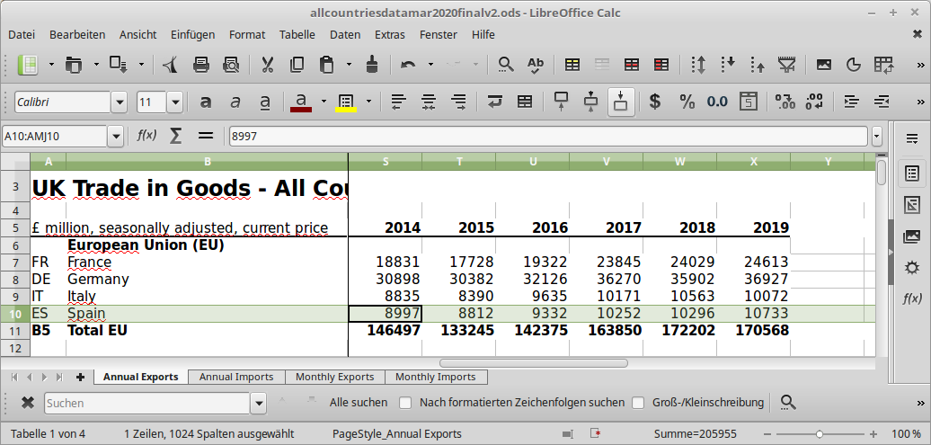Open the Tabelle menu
Screen dimensions: 931x445
pos(297,34)
